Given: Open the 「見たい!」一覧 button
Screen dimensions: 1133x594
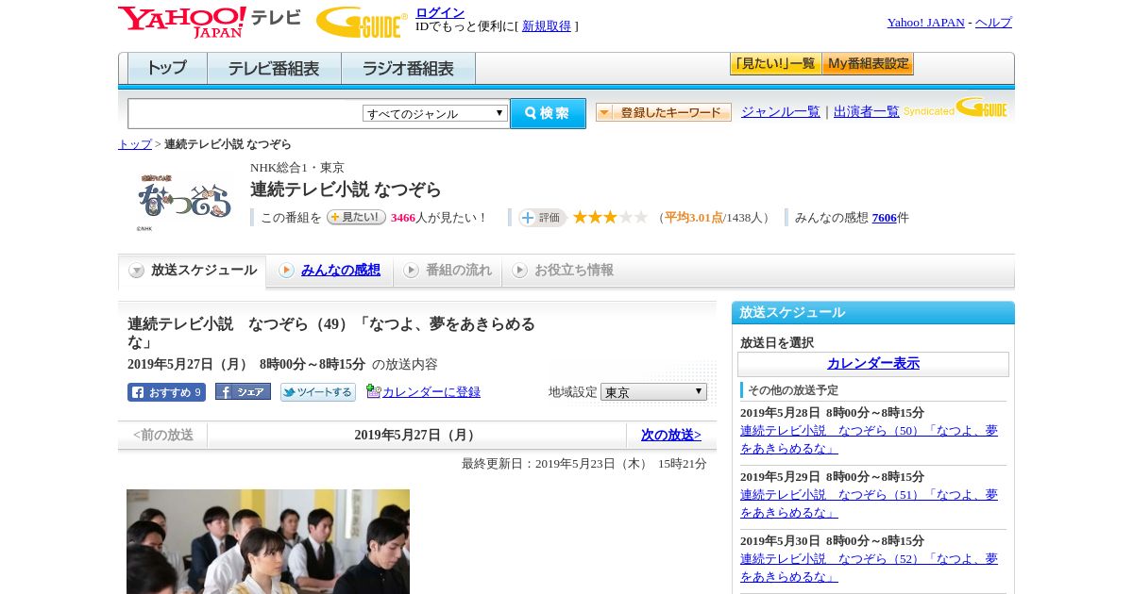Looking at the screenshot, I should pos(775,64).
